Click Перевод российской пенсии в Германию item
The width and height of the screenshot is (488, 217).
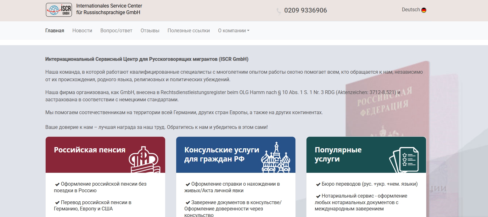click(x=93, y=205)
